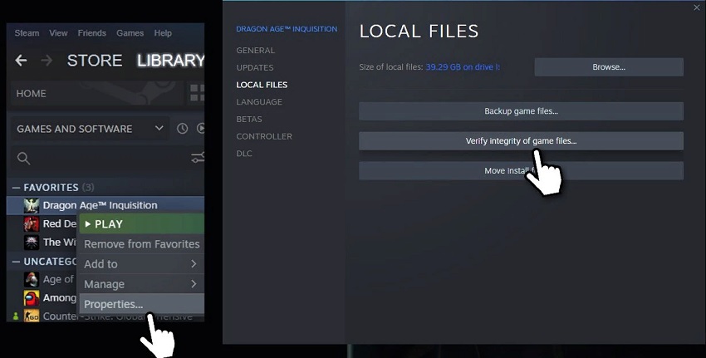This screenshot has width=706, height=358.
Task: Close the properties window
Action: click(697, 7)
